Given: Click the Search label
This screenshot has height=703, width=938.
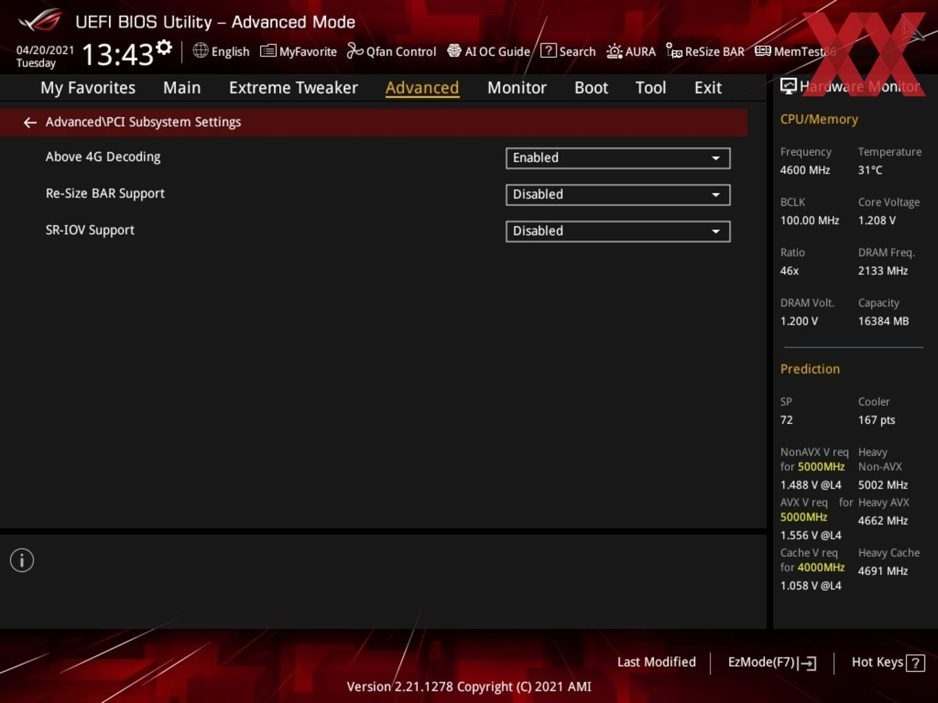Looking at the screenshot, I should pos(577,52).
